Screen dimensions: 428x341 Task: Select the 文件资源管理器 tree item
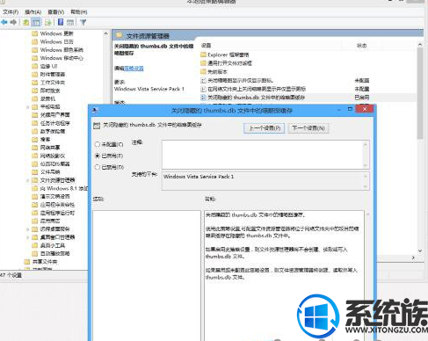[x=57, y=180]
